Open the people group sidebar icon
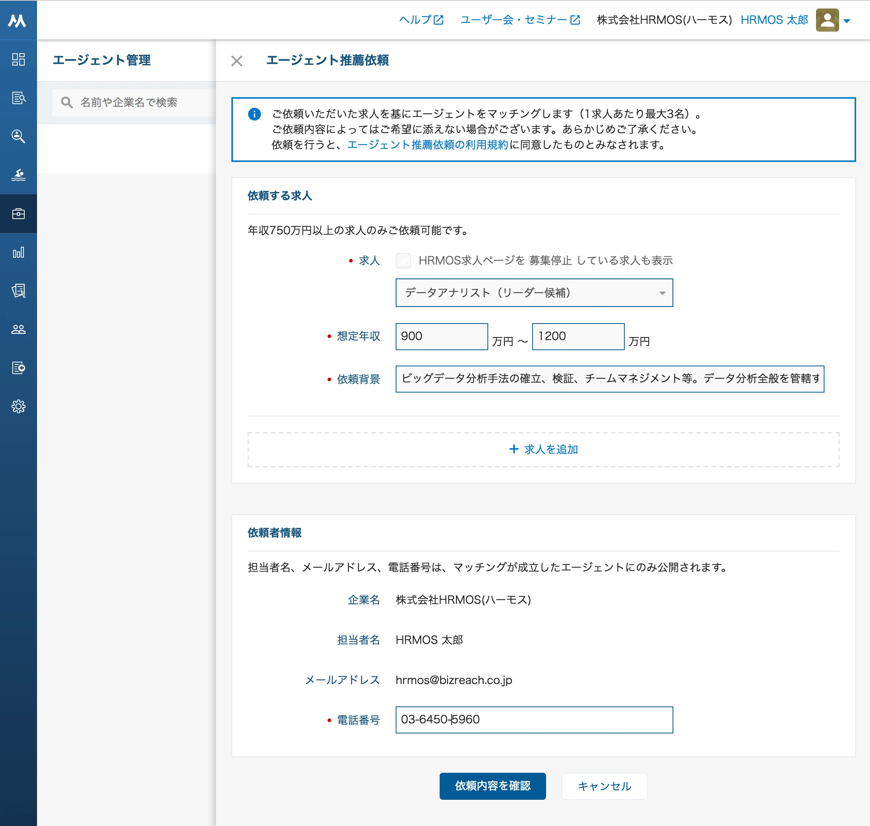 [18, 329]
